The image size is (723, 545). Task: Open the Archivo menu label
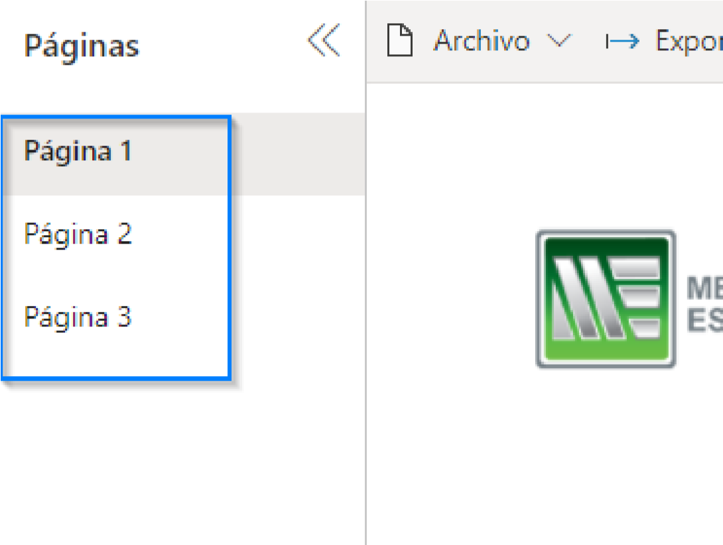click(482, 40)
